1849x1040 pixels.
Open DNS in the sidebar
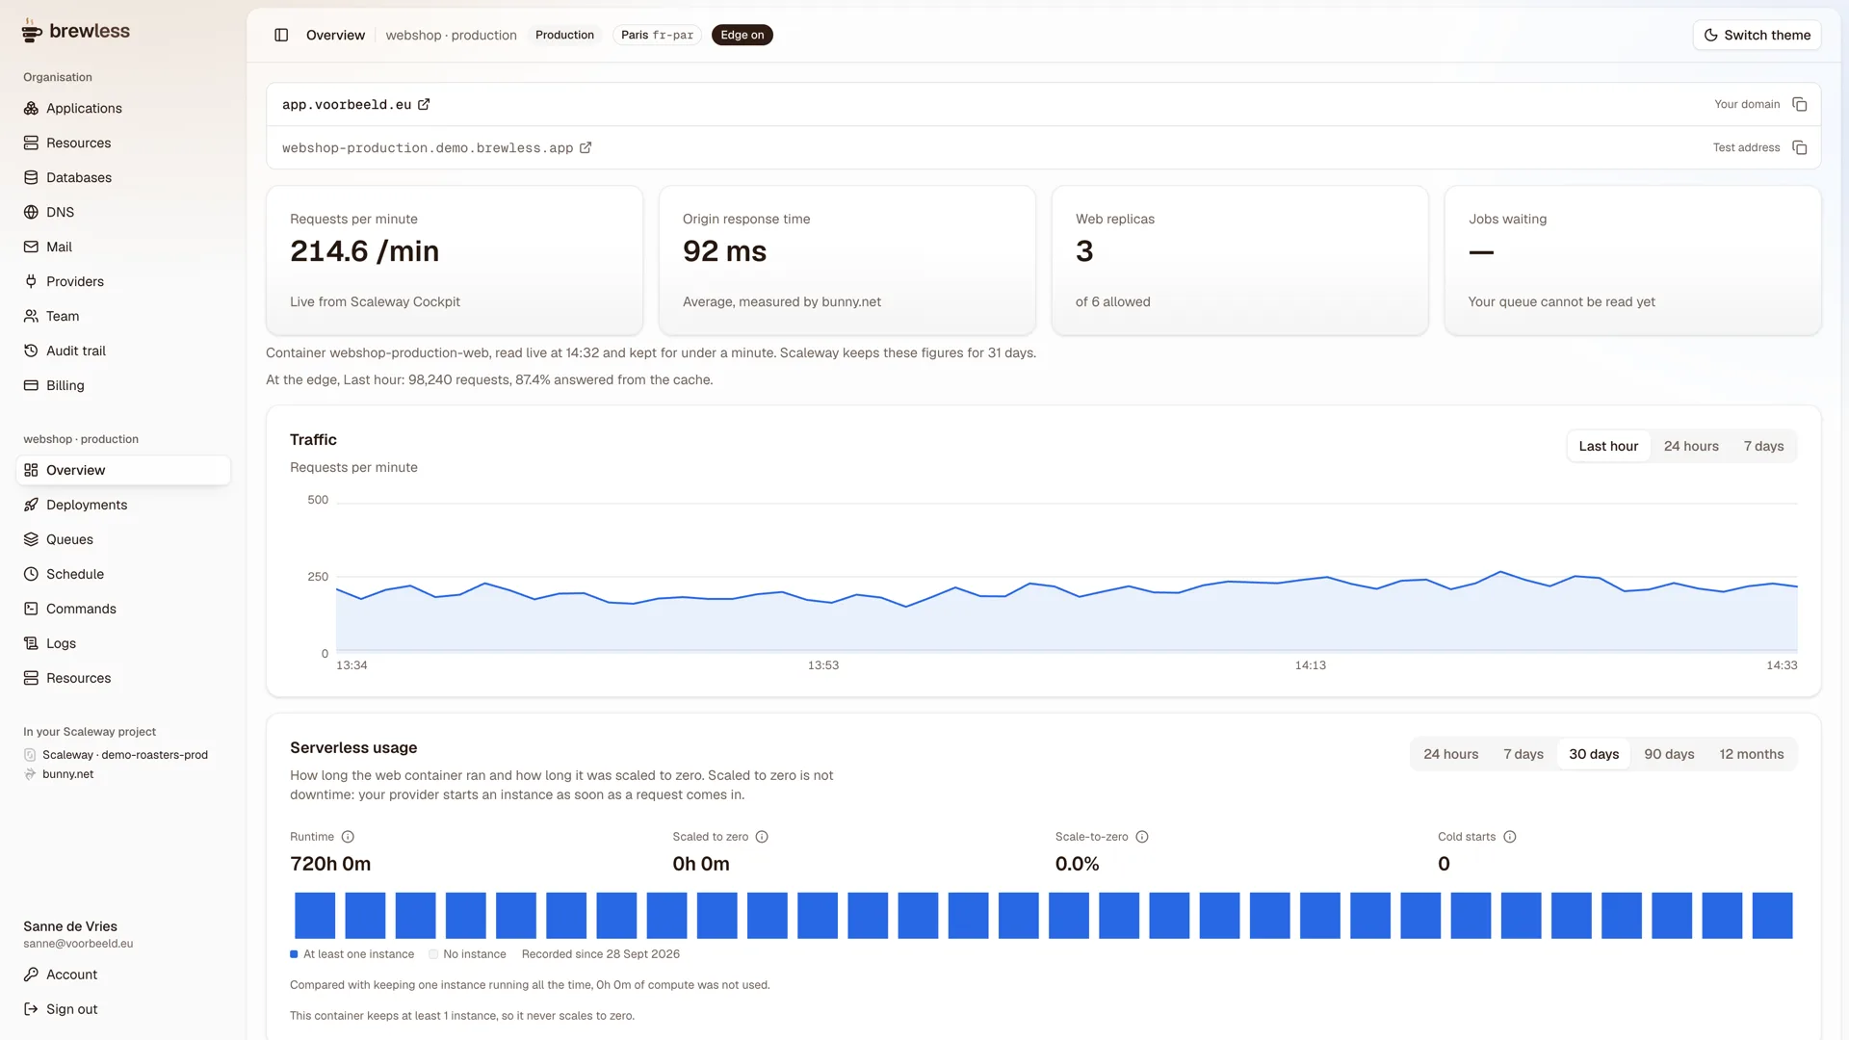(123, 212)
